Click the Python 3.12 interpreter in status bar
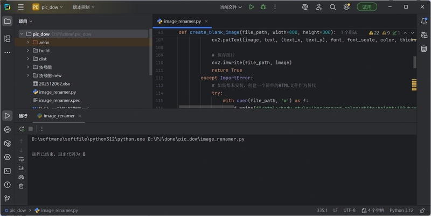The height and width of the screenshot is (216, 431). coord(401,210)
